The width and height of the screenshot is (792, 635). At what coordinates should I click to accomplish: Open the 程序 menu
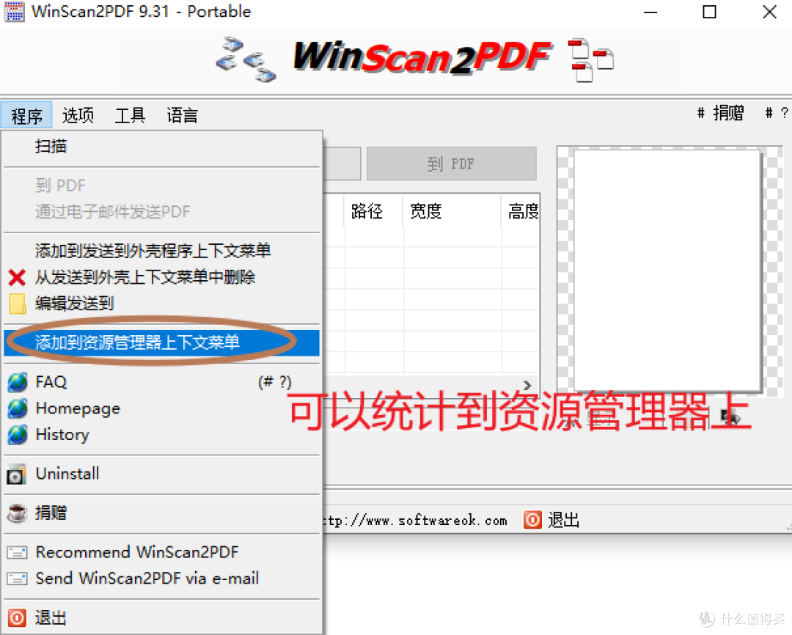(x=26, y=116)
